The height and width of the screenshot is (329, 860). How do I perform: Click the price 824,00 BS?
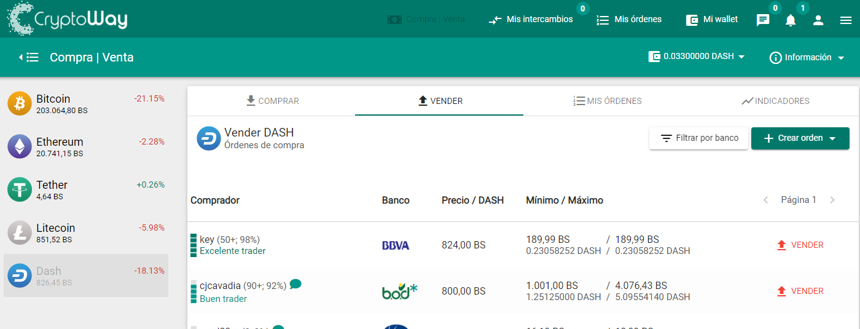(x=463, y=245)
